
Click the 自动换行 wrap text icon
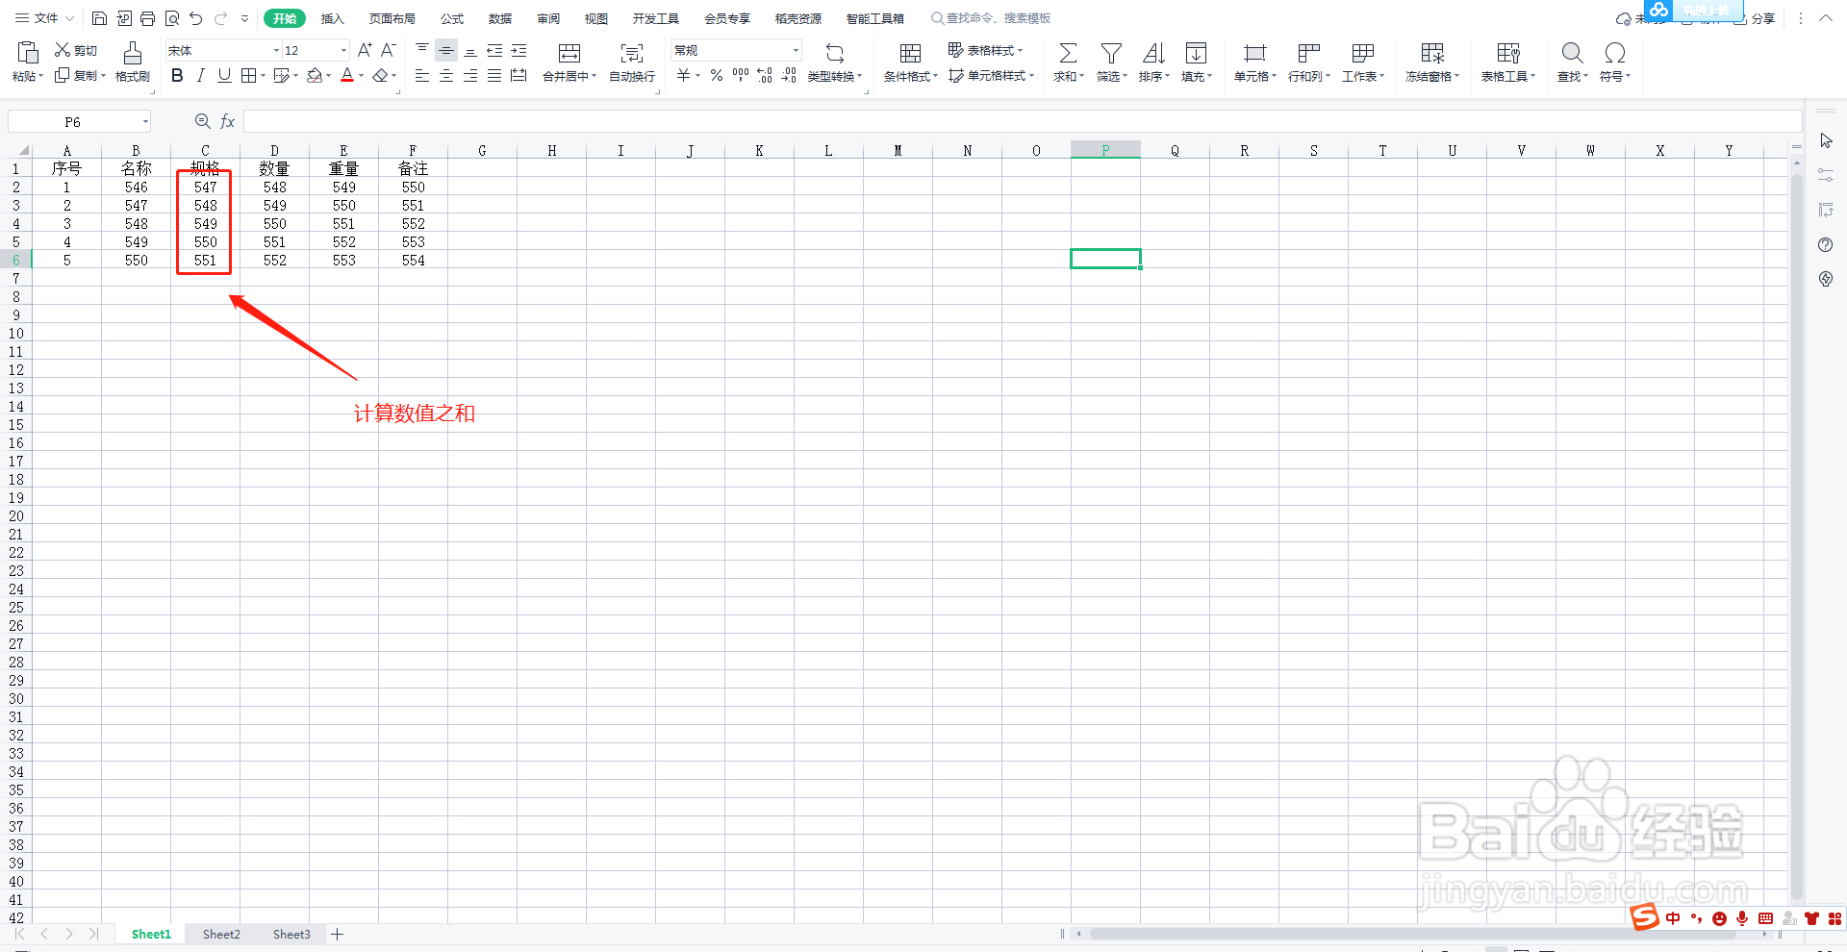point(632,53)
